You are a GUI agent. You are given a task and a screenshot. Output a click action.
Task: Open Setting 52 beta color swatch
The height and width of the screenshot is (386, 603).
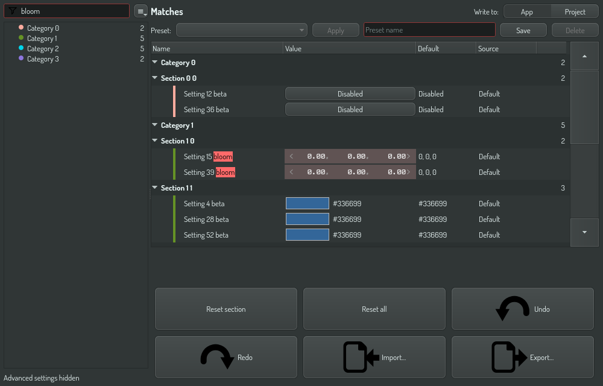(308, 235)
